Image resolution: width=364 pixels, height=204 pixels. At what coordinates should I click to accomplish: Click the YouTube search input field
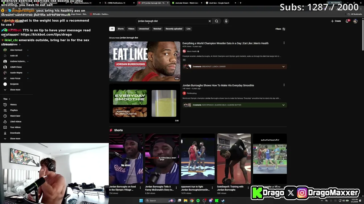[172, 21]
